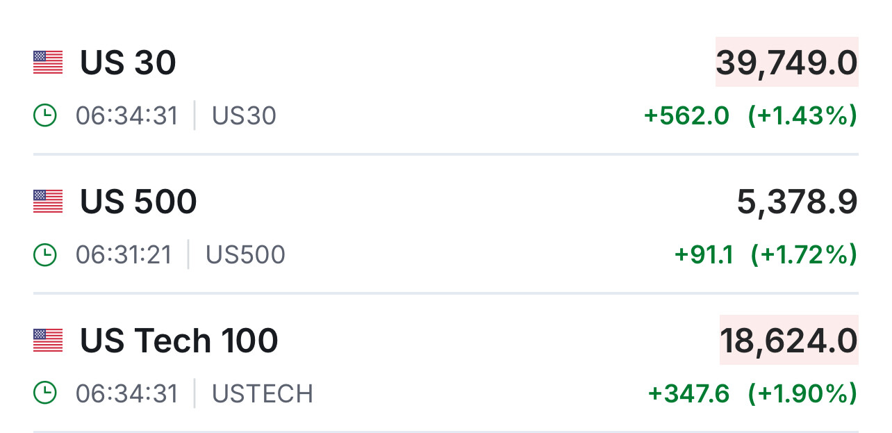Click the highlighted price 18,624.0
Screen dimensions: 892x433
click(788, 341)
